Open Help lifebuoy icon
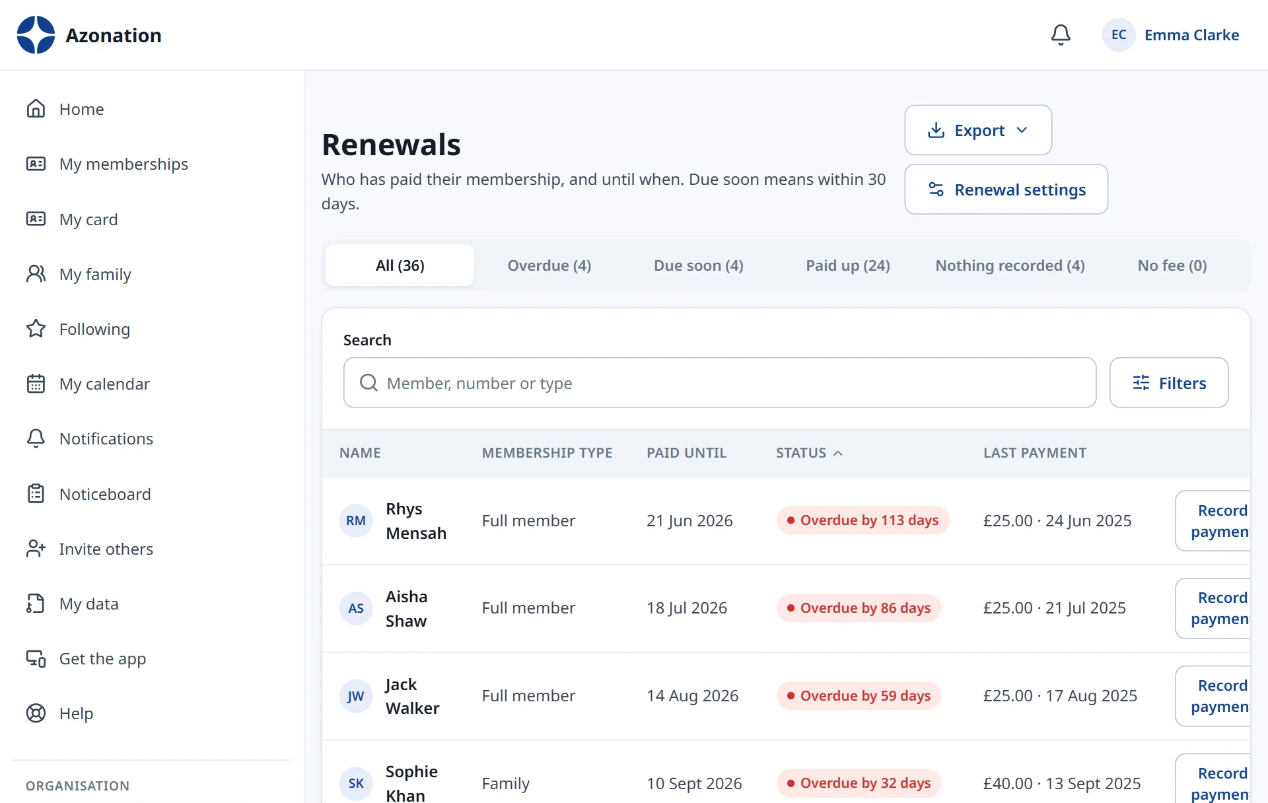Image resolution: width=1268 pixels, height=803 pixels. pos(36,713)
